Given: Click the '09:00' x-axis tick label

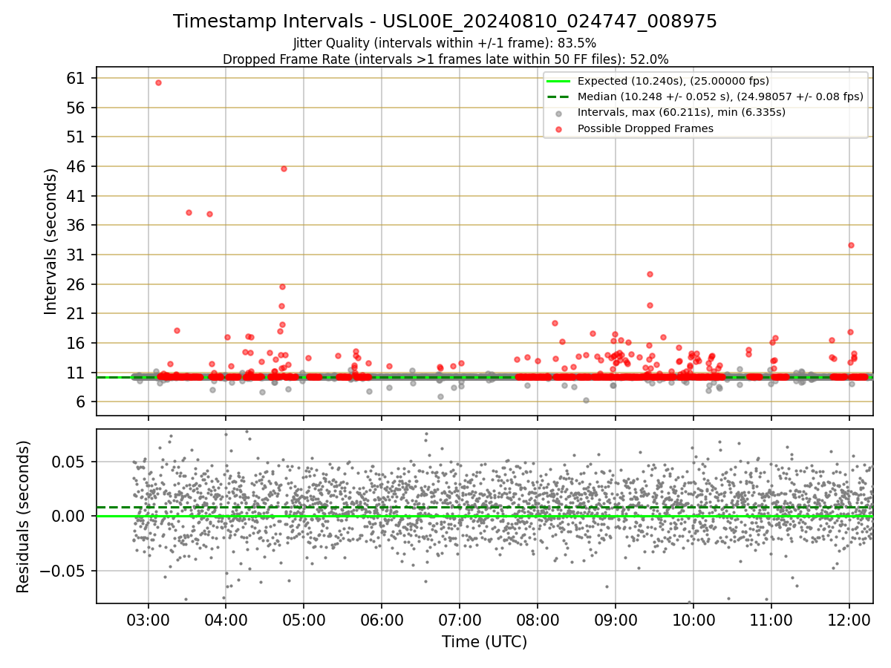Looking at the screenshot, I should click(616, 619).
